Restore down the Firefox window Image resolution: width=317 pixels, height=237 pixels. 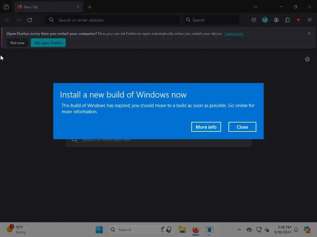click(x=296, y=7)
